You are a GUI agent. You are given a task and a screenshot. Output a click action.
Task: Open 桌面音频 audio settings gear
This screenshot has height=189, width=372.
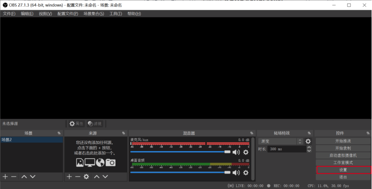coord(246,172)
